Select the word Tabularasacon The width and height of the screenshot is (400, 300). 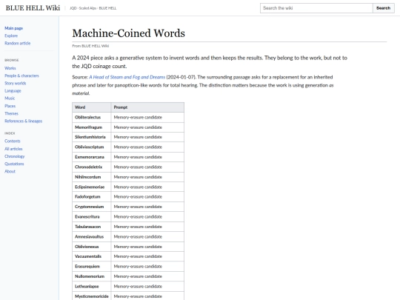pos(87,227)
